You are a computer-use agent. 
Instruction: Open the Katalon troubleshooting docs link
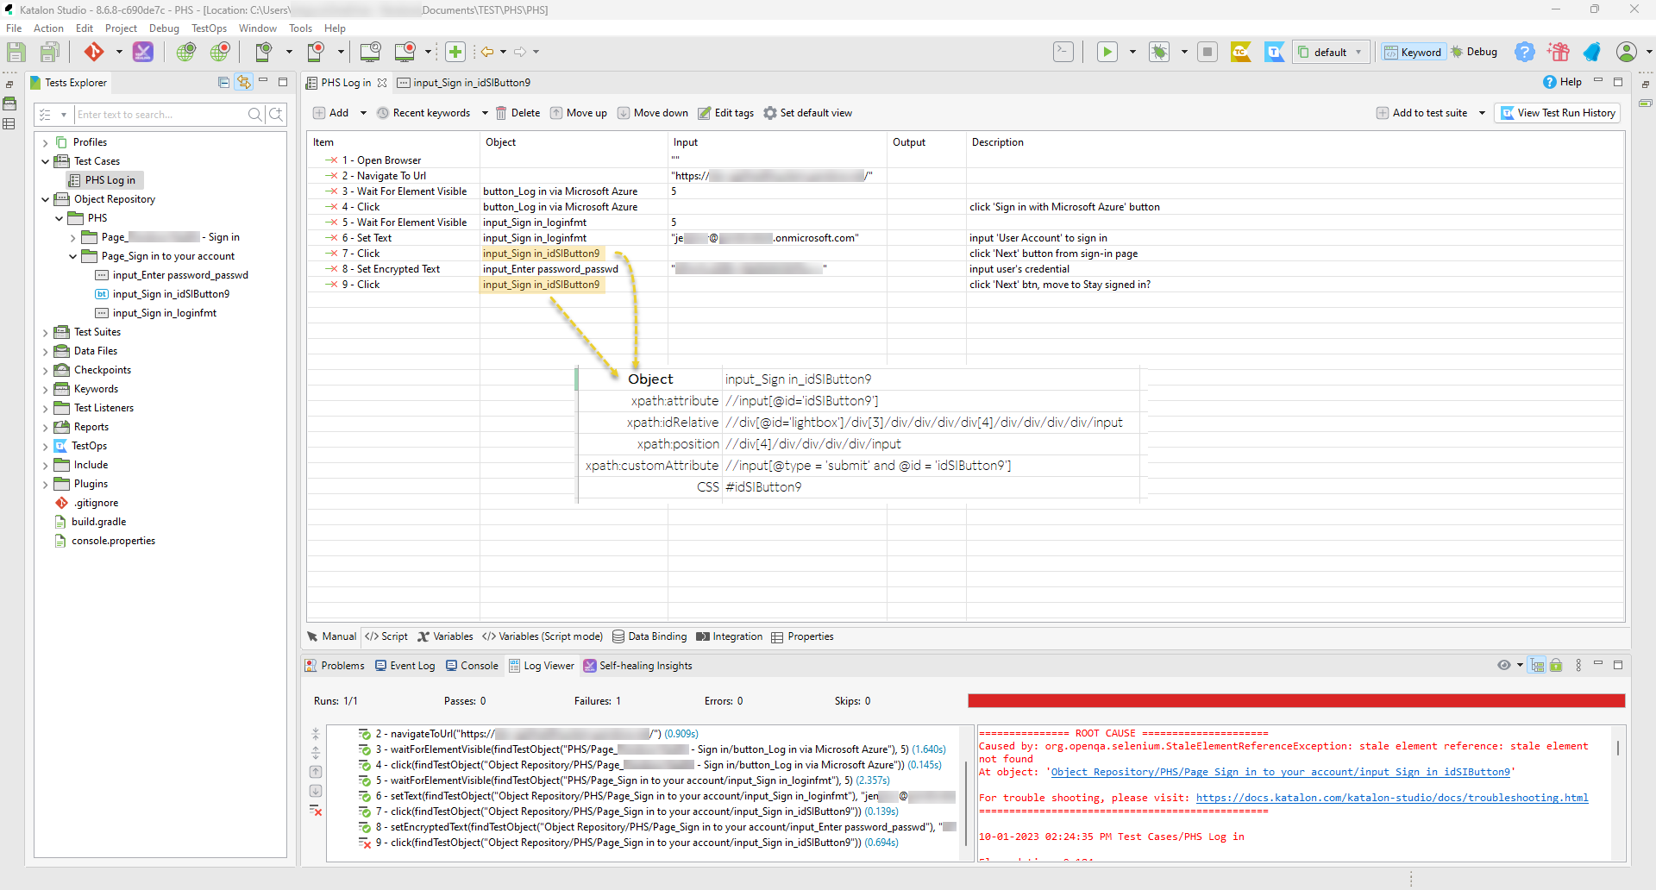1392,798
